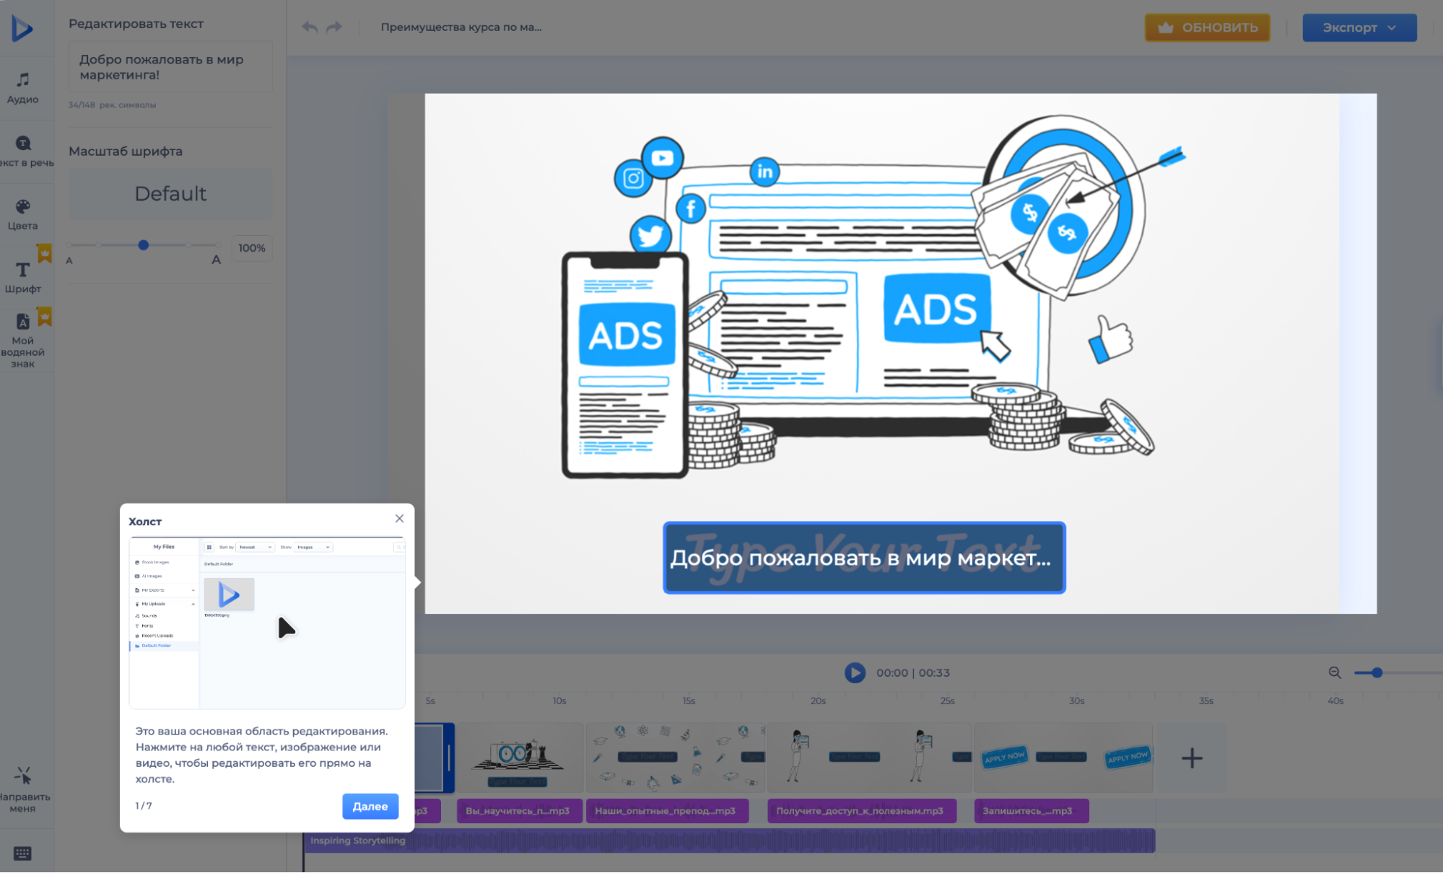Select the woman presenter scene thumbnail
The height and width of the screenshot is (873, 1443).
click(869, 758)
